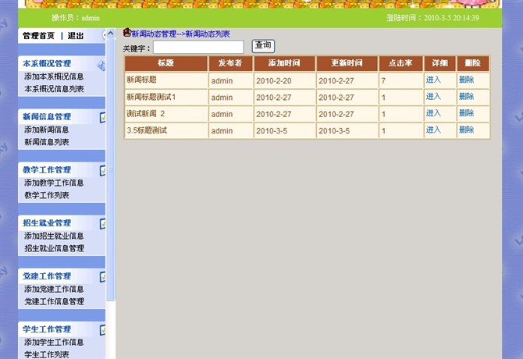Click the 查询 button
Viewport: 523px width, 359px height.
(x=263, y=46)
